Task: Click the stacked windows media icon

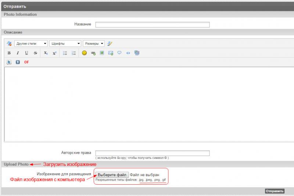Action: tap(137, 53)
